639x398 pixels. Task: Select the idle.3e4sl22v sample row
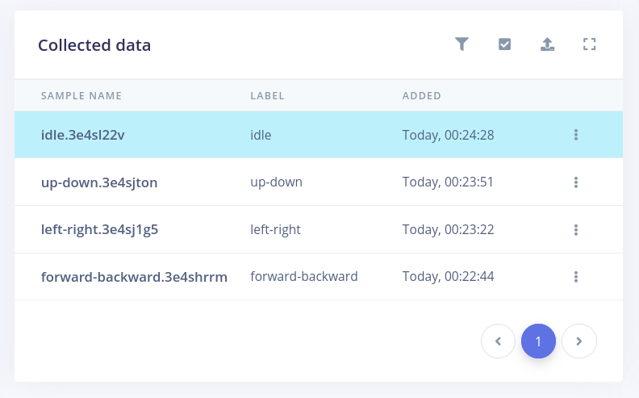(82, 135)
